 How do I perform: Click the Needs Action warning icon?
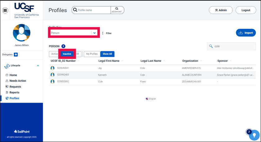pos(7,81)
